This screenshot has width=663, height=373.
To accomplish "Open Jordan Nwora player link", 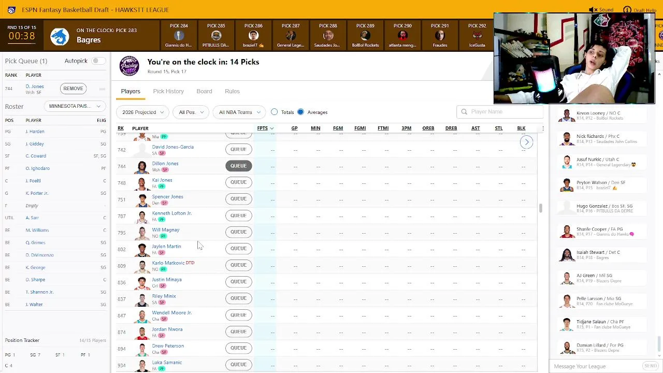I will (167, 329).
